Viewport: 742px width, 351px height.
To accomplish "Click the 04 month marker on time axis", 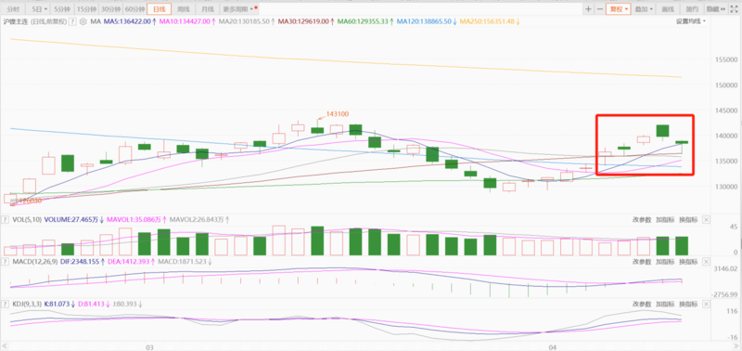I will [x=553, y=347].
